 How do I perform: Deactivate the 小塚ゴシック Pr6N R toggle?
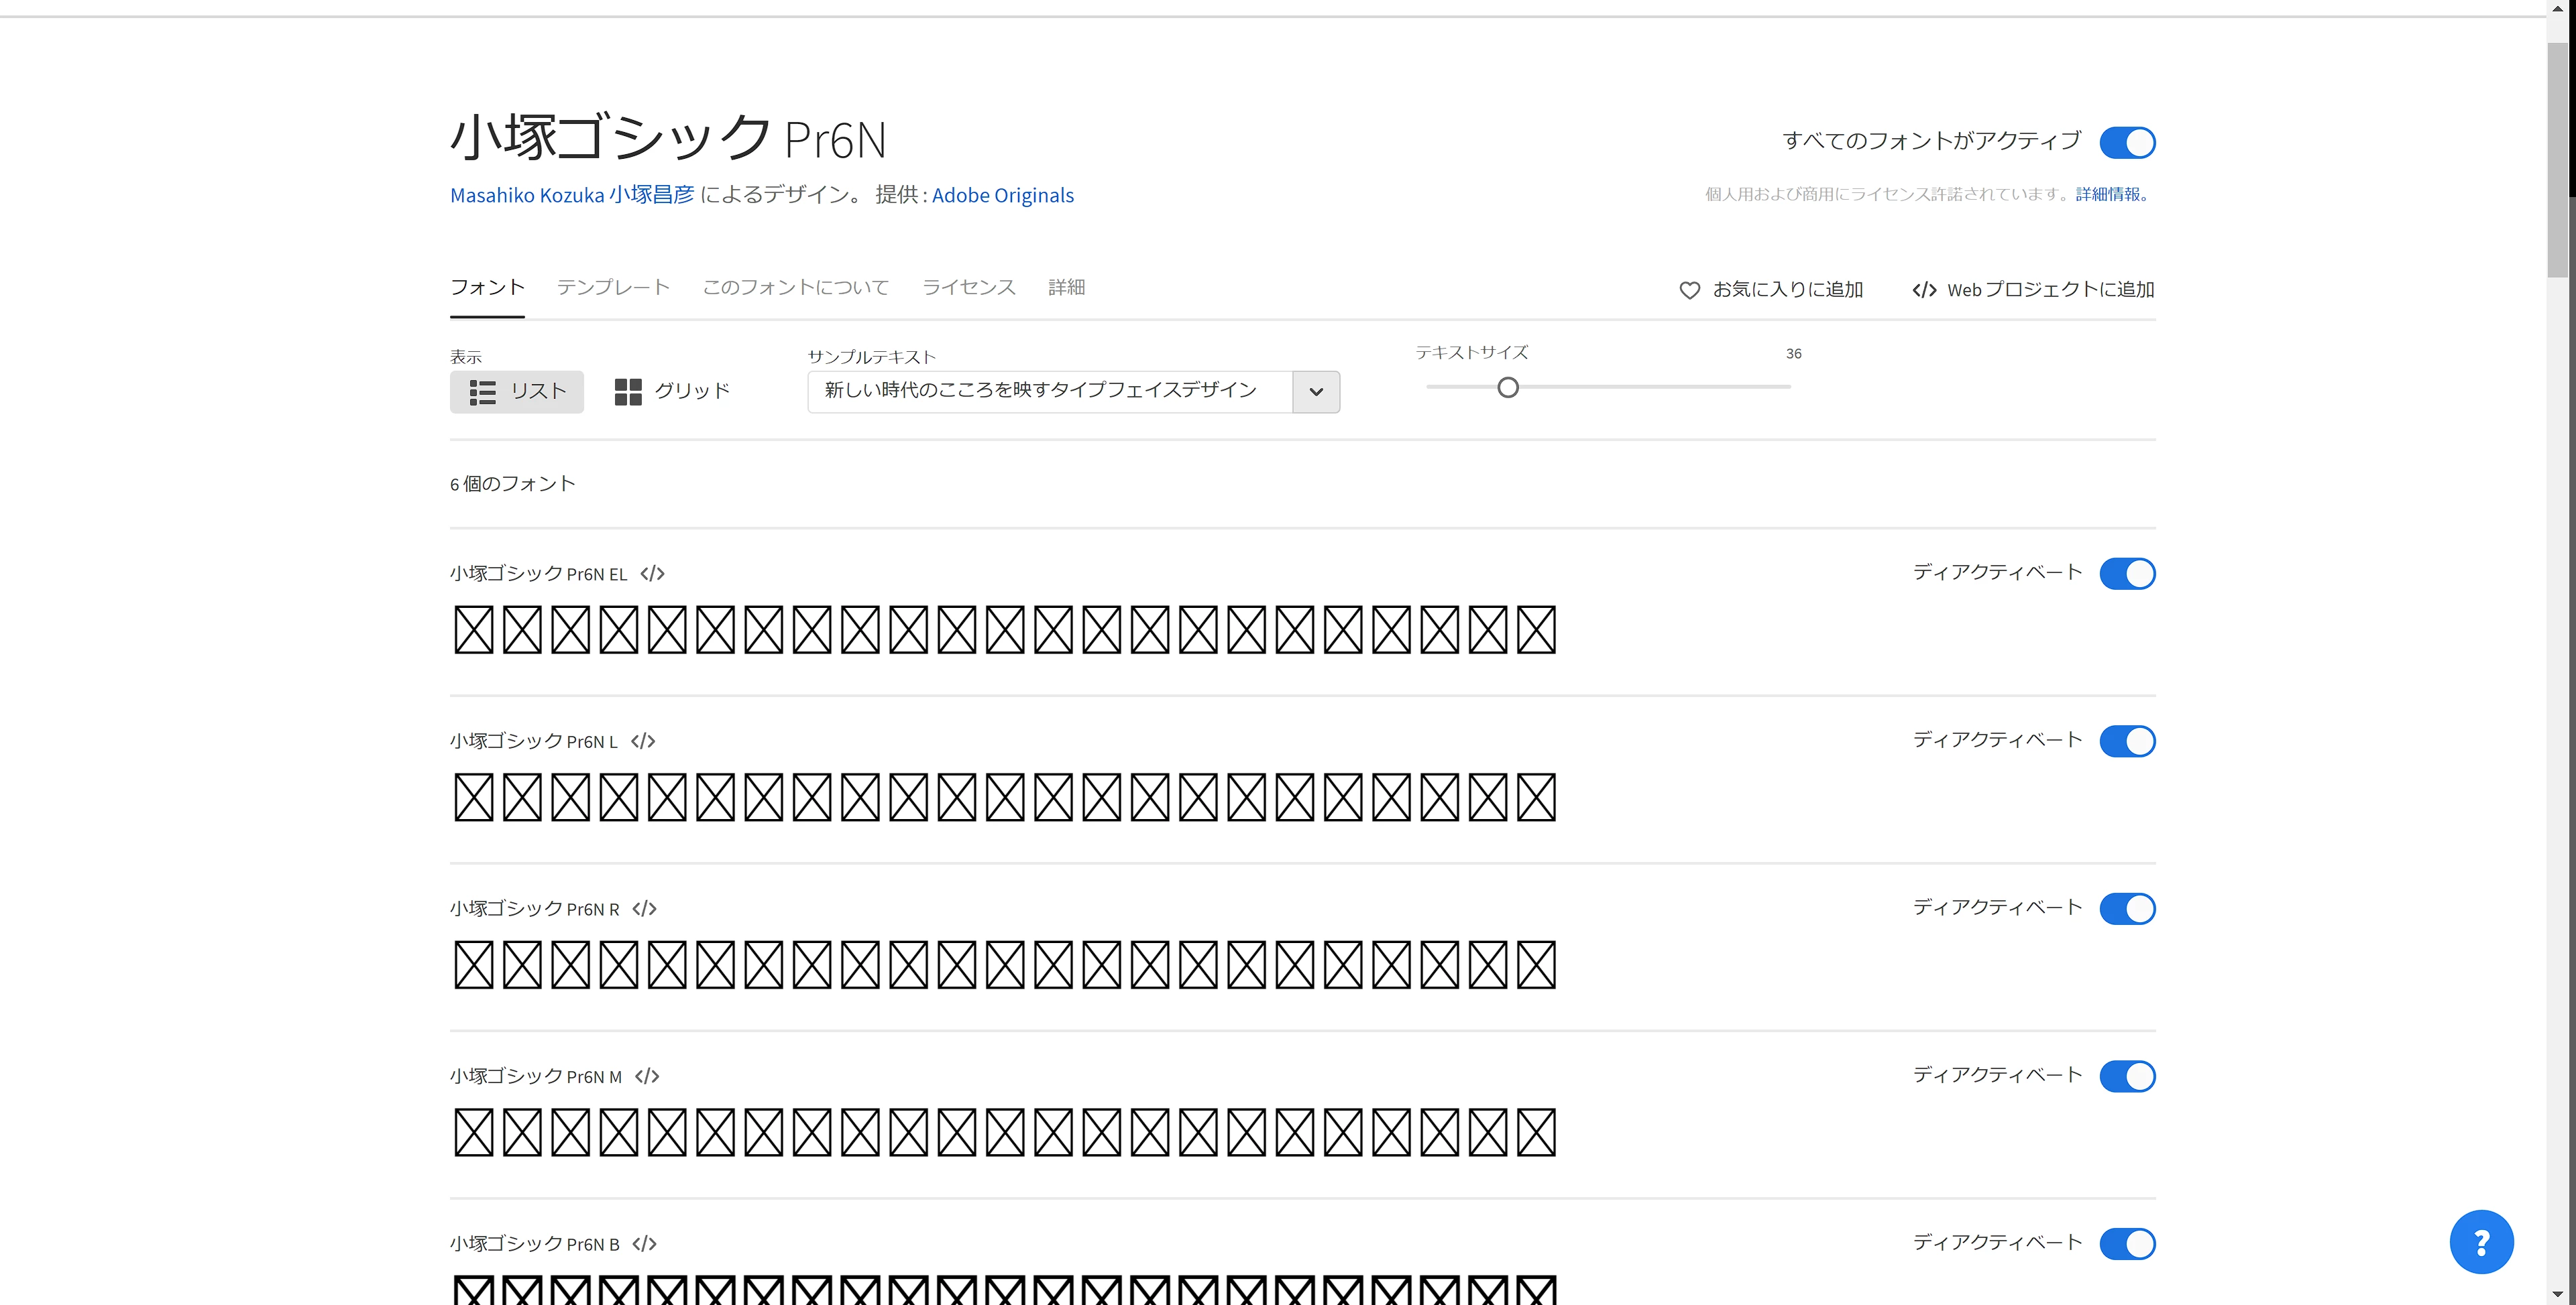[x=2127, y=908]
